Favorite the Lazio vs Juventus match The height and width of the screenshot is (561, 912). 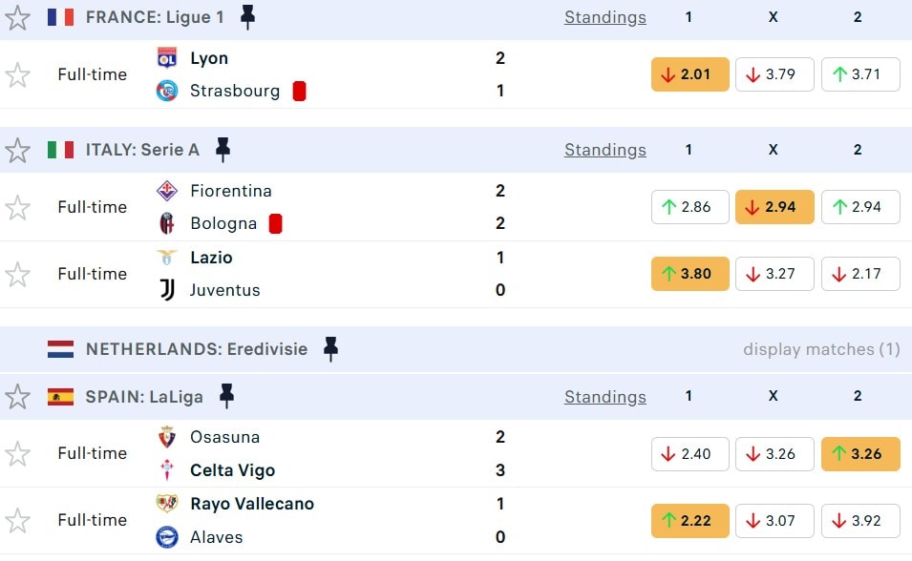[x=17, y=274]
